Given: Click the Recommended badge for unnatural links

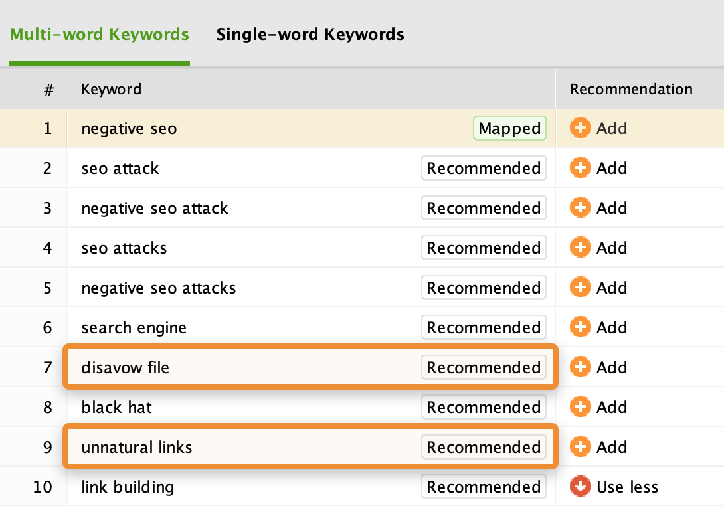Looking at the screenshot, I should [x=484, y=447].
